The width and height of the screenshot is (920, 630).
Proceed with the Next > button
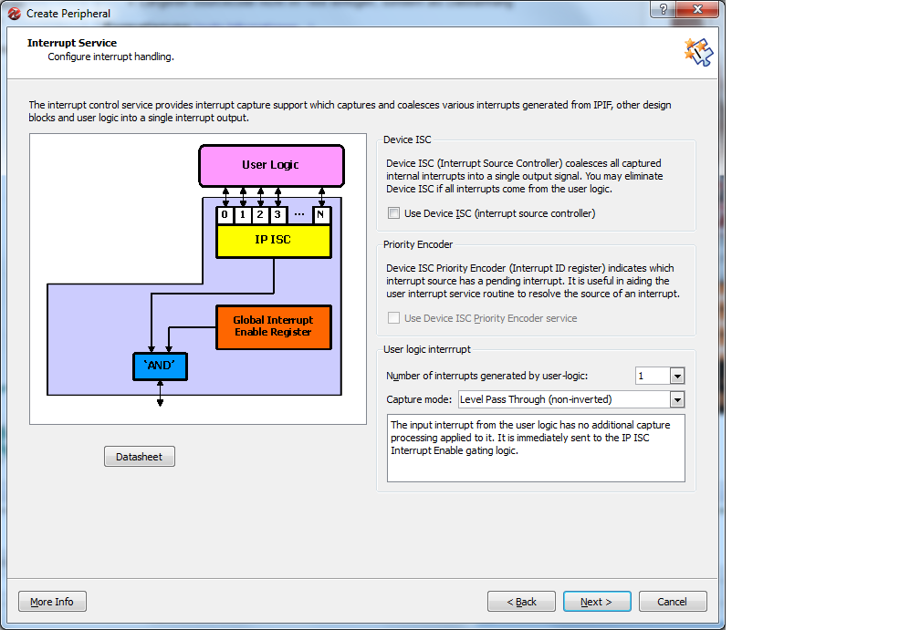click(x=597, y=602)
